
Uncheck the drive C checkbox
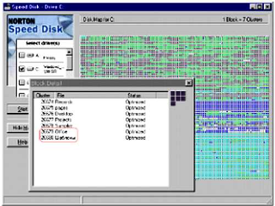point(22,69)
